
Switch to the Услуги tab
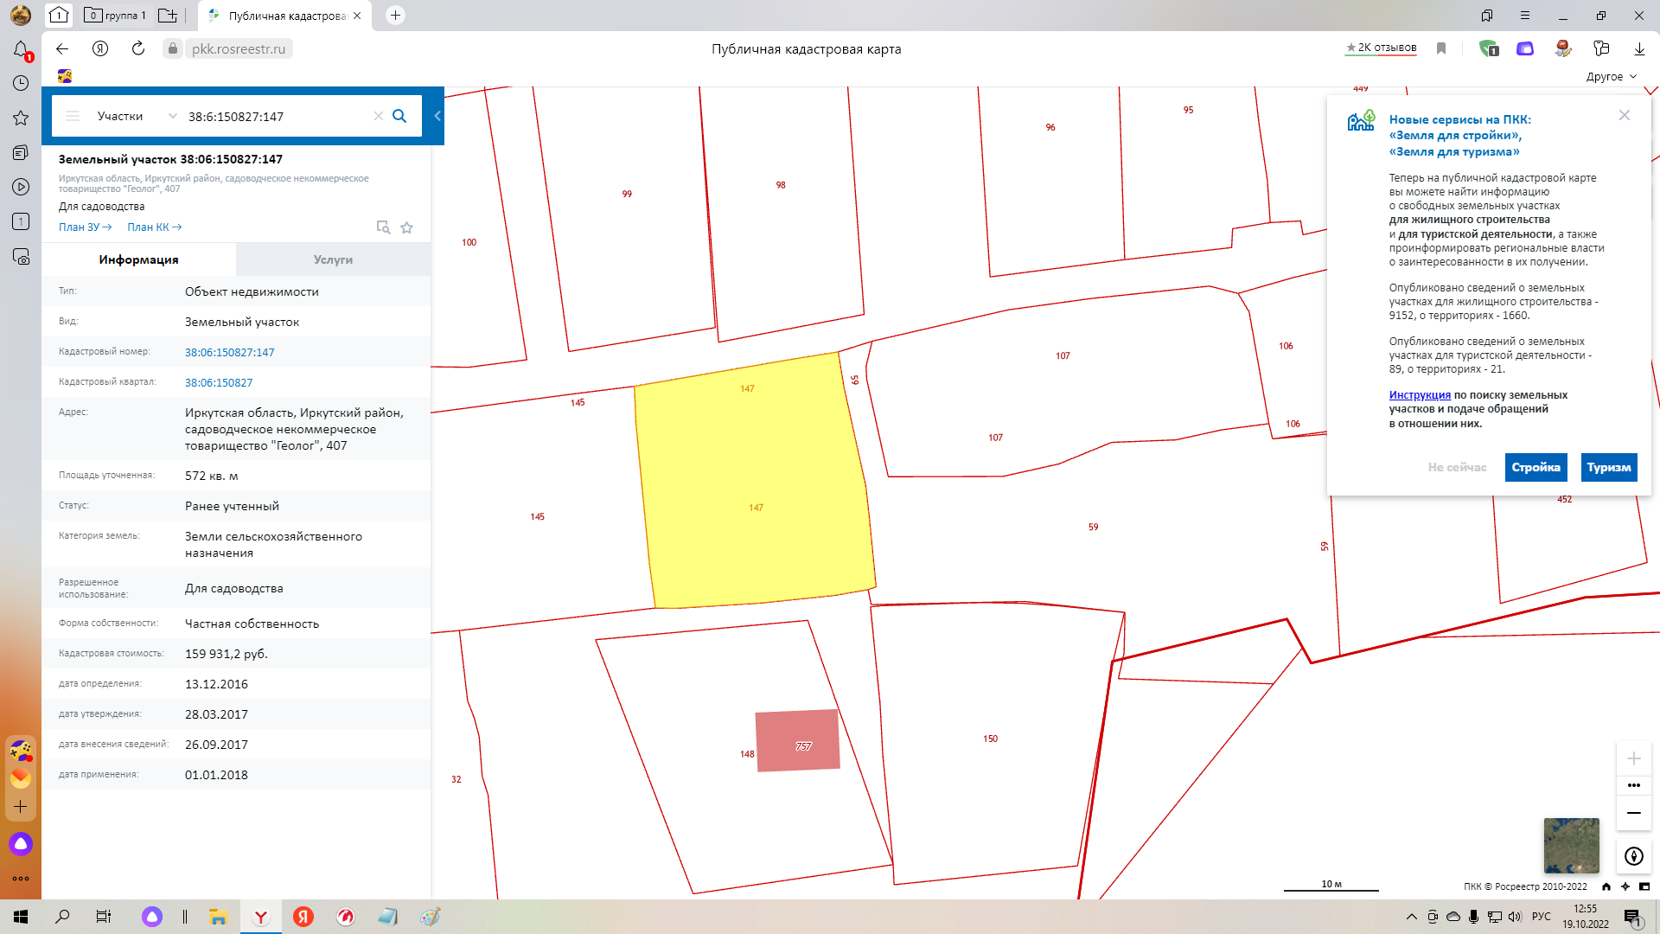(333, 259)
